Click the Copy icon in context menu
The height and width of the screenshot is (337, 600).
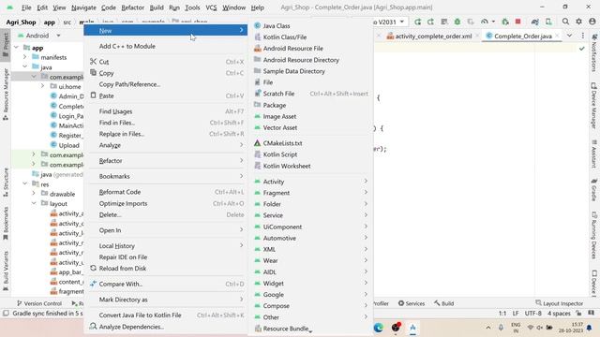coord(93,73)
